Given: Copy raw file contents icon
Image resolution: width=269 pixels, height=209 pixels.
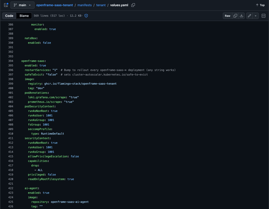Looking at the screenshot, I should (235, 16).
